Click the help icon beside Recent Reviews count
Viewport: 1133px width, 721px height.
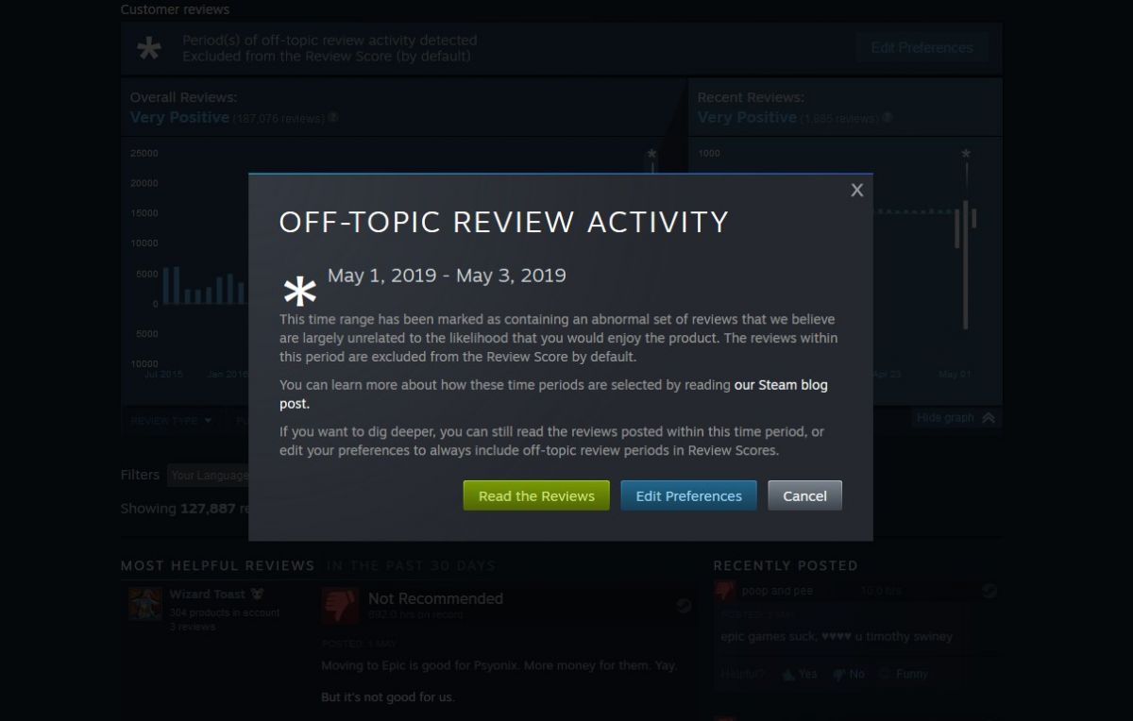coord(887,118)
